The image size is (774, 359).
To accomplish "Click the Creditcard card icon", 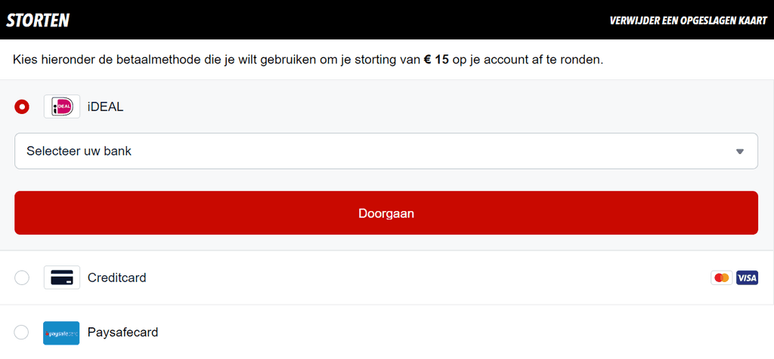I will tap(62, 278).
